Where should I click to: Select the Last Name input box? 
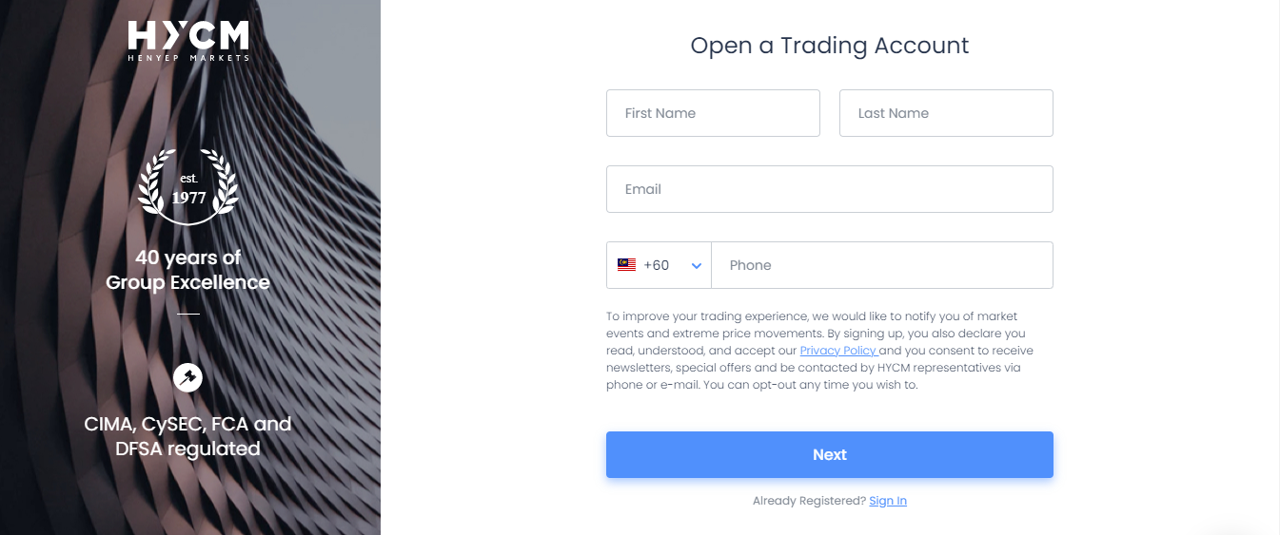[x=946, y=113]
